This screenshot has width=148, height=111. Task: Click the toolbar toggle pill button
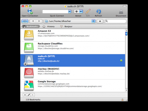[x=125, y=6]
